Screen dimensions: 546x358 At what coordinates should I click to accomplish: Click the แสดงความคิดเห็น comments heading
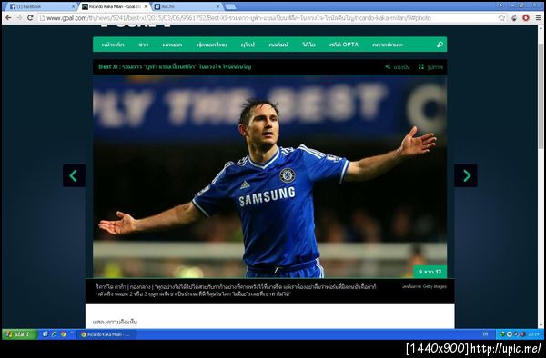pyautogui.click(x=115, y=322)
